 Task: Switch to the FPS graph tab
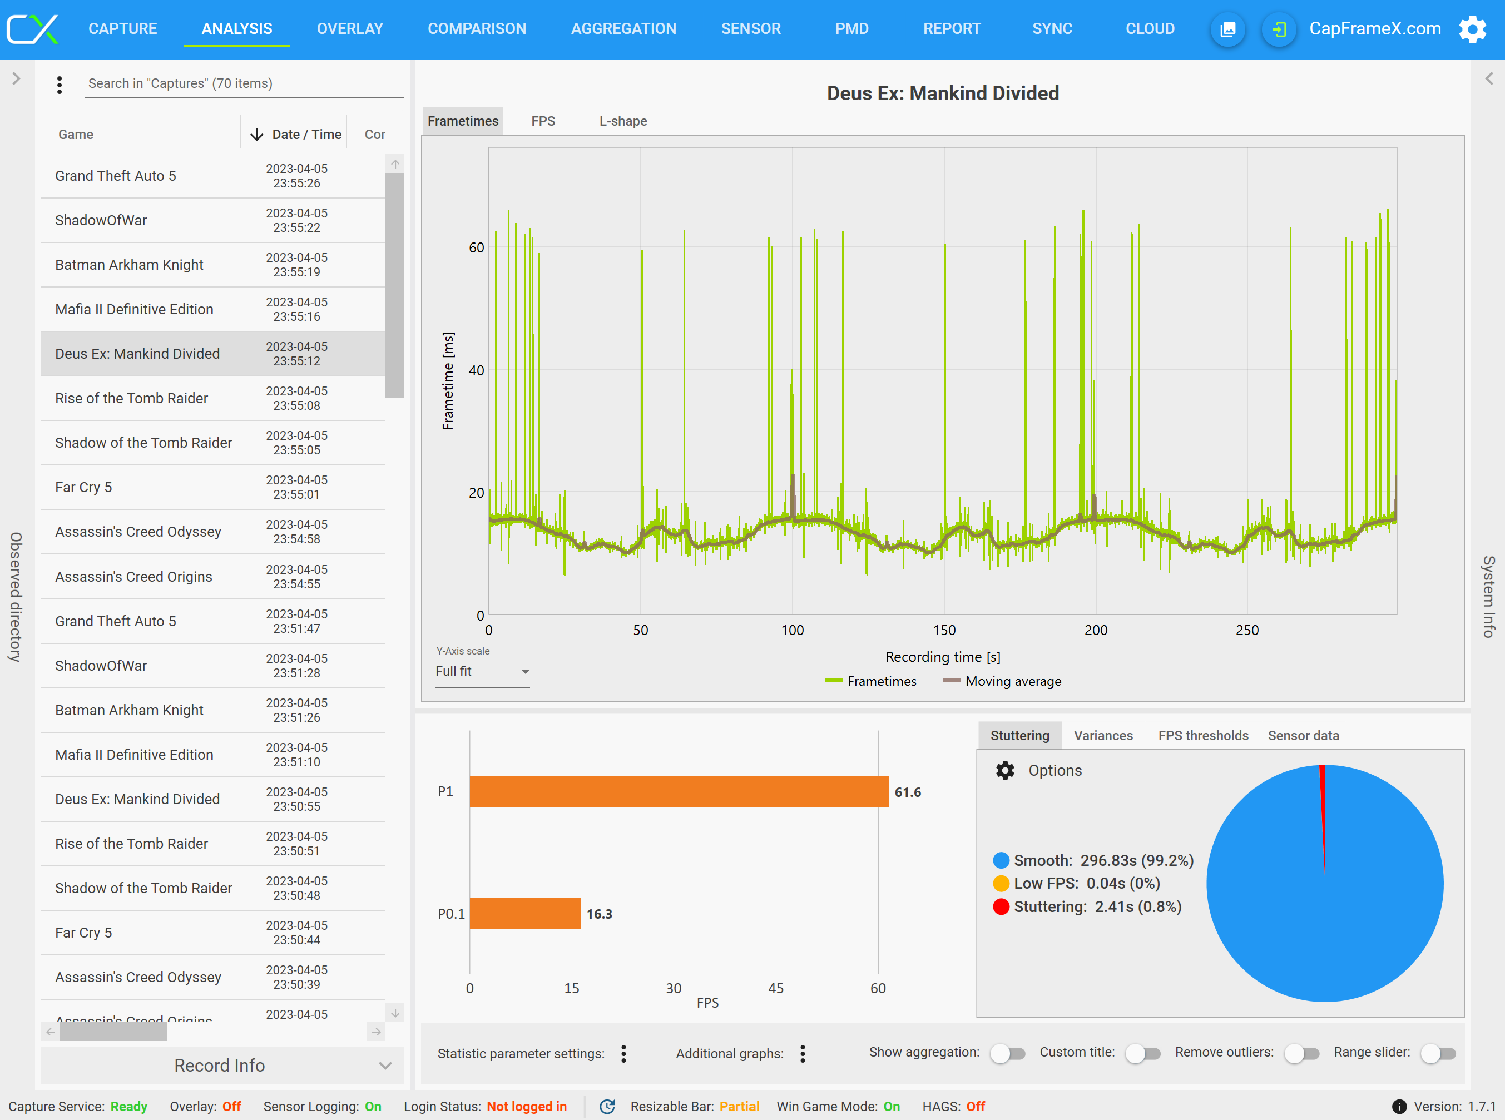click(543, 121)
